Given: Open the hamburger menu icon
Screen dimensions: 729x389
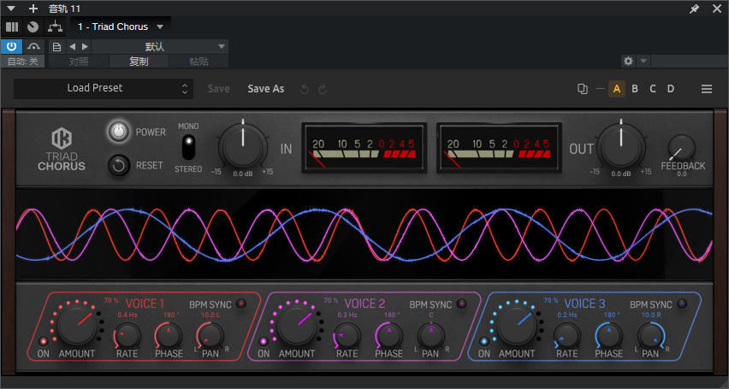Looking at the screenshot, I should coord(707,89).
